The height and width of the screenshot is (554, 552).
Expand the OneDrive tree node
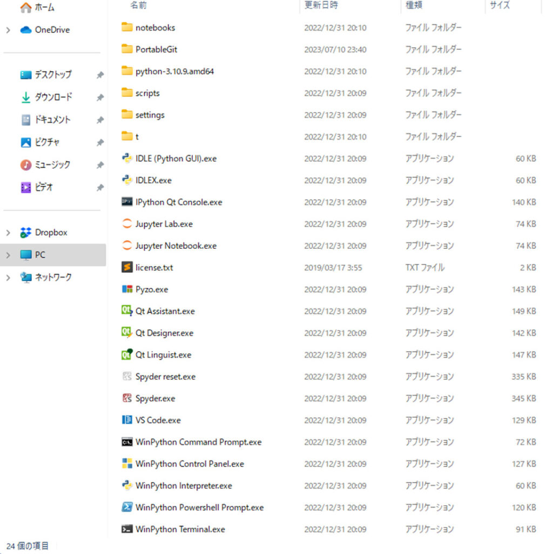(8, 30)
